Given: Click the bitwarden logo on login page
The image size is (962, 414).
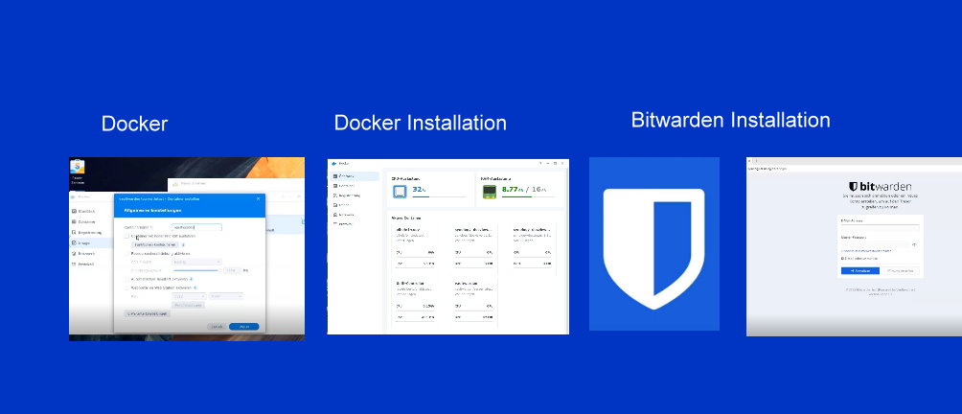Looking at the screenshot, I should (x=880, y=187).
